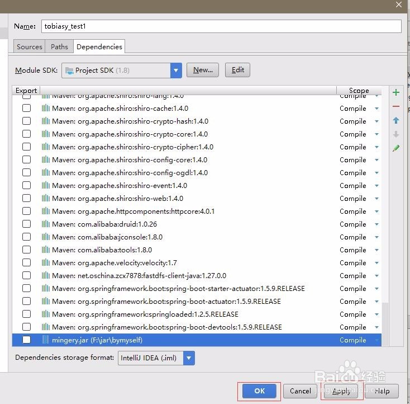The image size is (410, 404).
Task: Click library icon beside com.alibaba:tools:1.8.0
Action: [x=45, y=250]
